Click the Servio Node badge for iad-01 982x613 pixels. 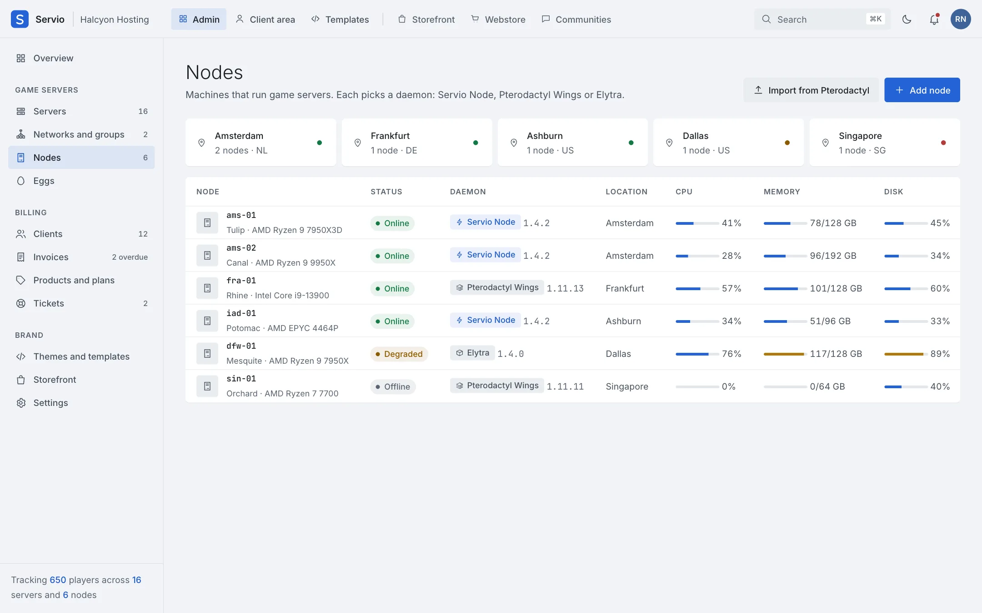point(485,320)
